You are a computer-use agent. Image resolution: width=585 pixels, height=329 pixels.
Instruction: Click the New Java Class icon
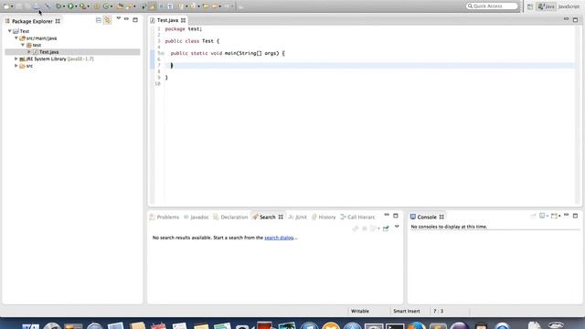tap(106, 6)
